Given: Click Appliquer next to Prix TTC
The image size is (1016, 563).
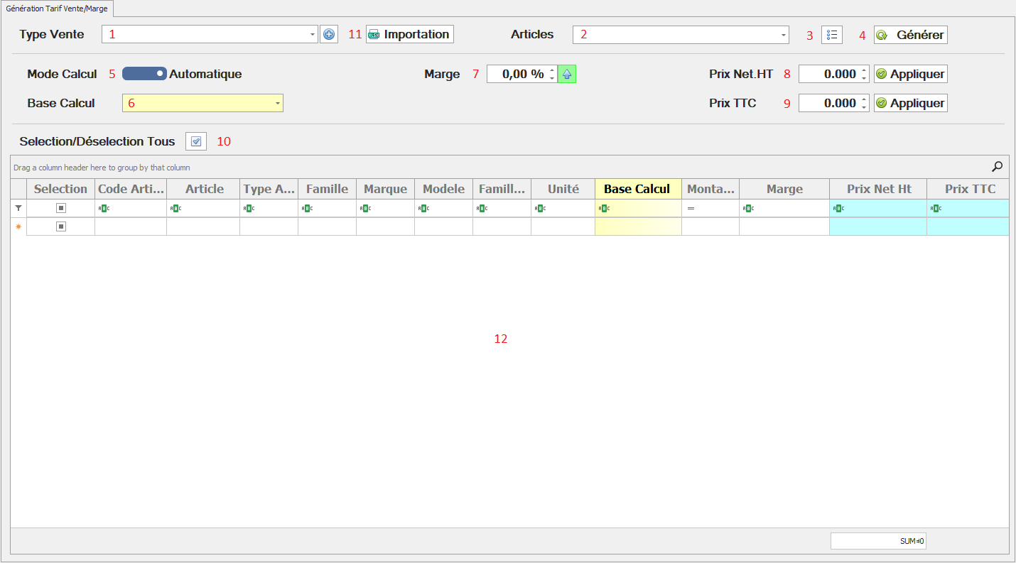Looking at the screenshot, I should point(911,104).
